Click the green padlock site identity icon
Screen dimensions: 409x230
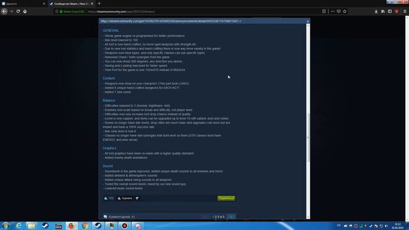coord(61,11)
